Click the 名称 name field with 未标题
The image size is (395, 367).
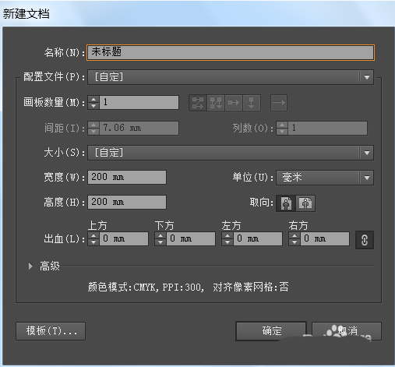click(231, 52)
